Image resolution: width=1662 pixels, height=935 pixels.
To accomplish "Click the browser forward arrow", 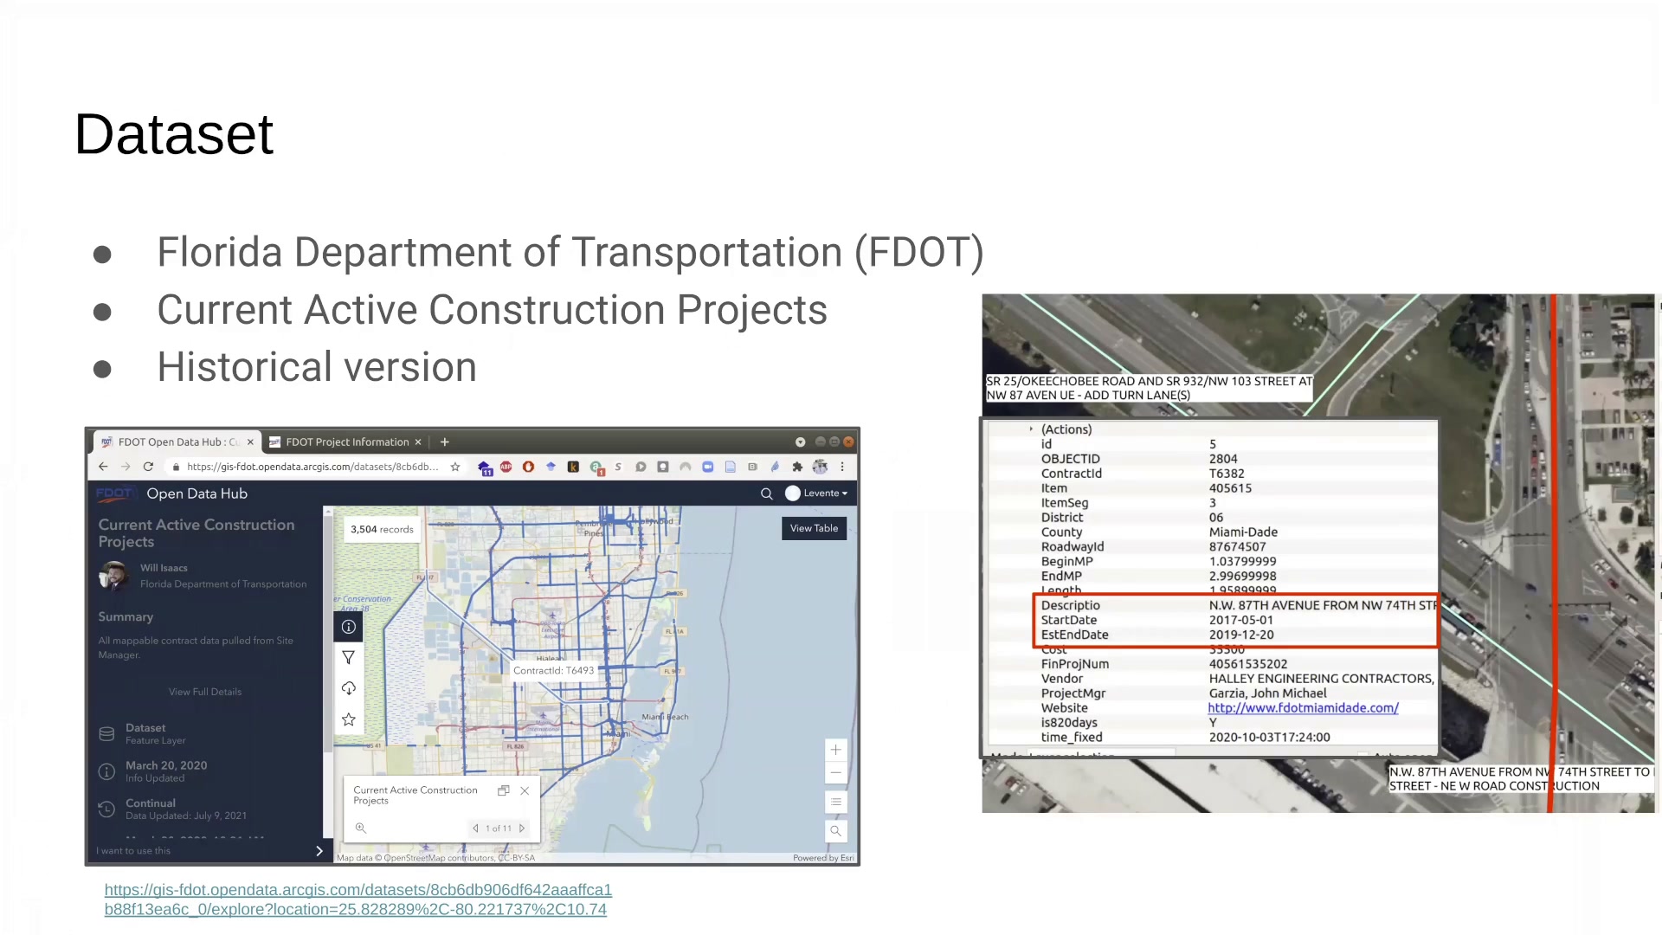I will [x=126, y=467].
